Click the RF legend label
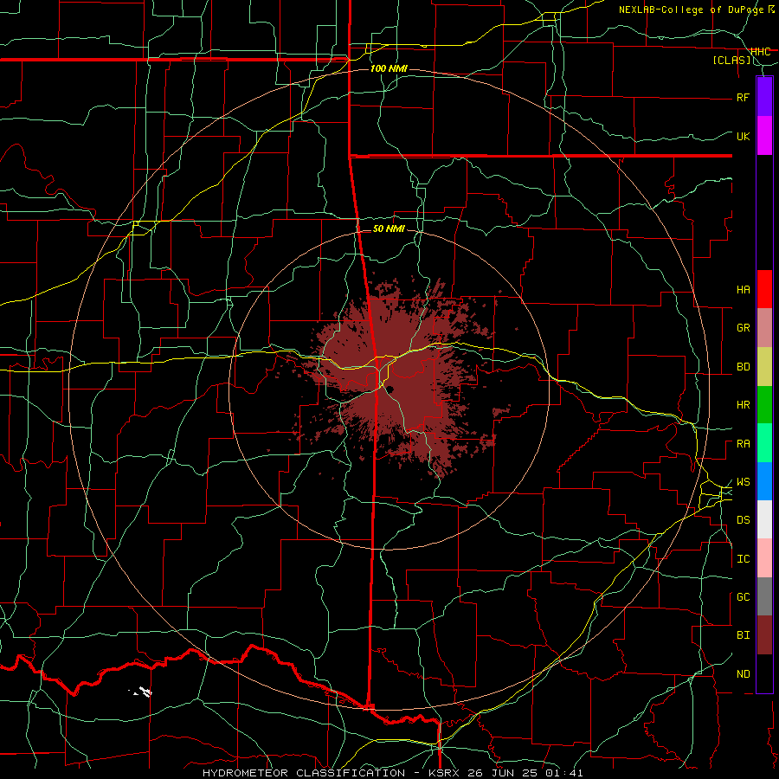Viewport: 779px width, 779px height. (x=744, y=97)
